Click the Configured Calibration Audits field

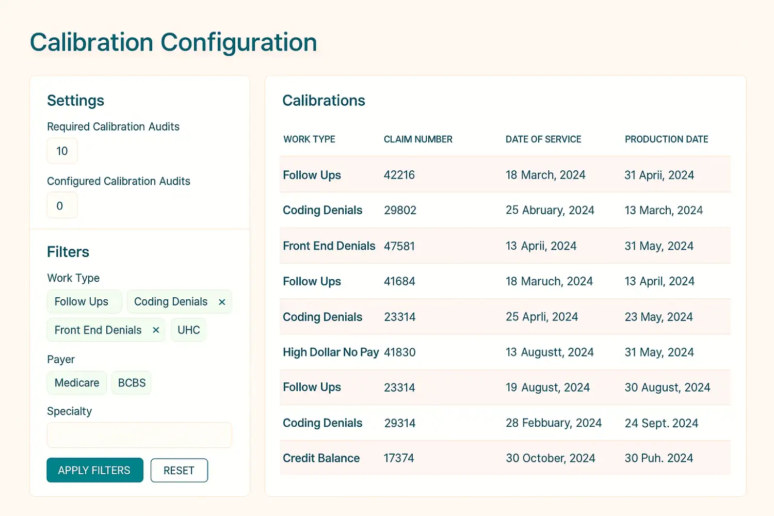(x=62, y=205)
